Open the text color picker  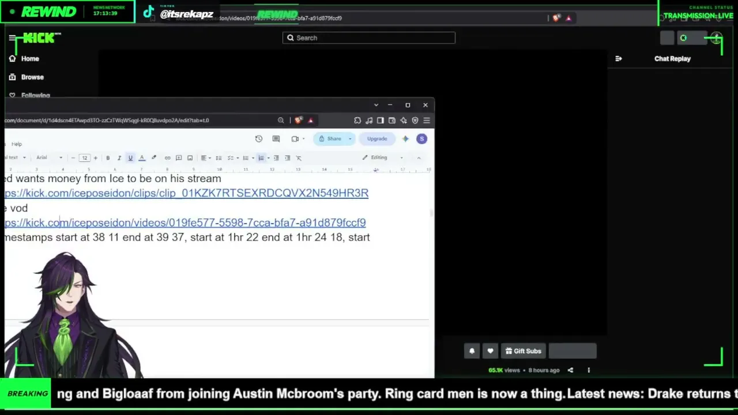[142, 158]
